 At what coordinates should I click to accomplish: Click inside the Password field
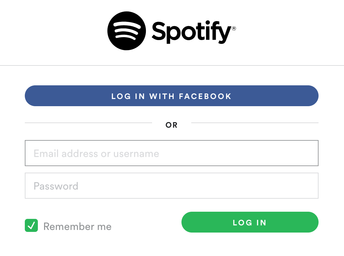[x=172, y=186]
